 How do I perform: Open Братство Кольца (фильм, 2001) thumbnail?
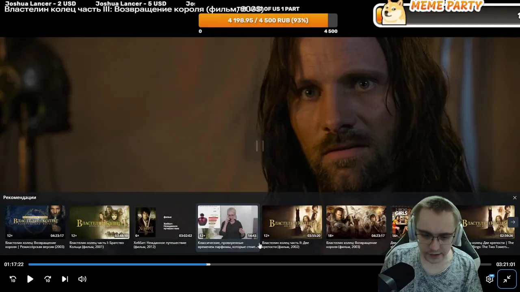[100, 222]
